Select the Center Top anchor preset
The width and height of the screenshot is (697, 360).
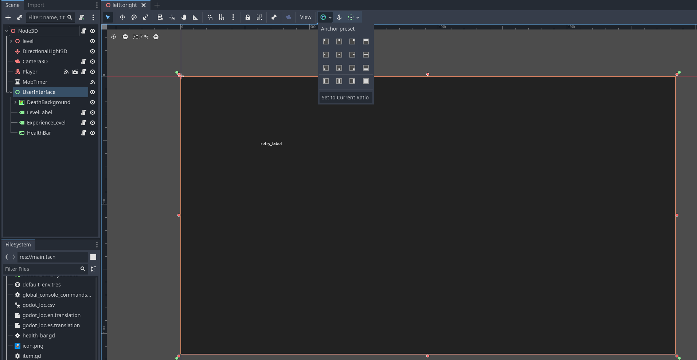339,41
